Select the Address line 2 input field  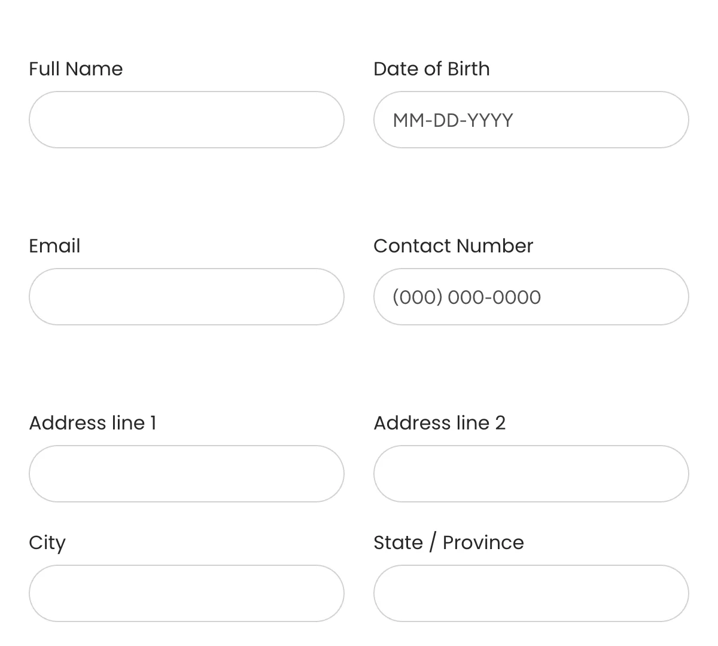[x=531, y=473]
